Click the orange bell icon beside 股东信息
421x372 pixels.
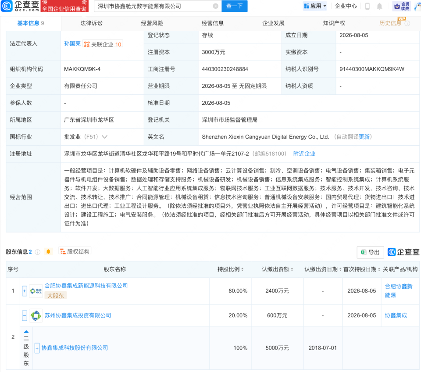tap(48, 252)
